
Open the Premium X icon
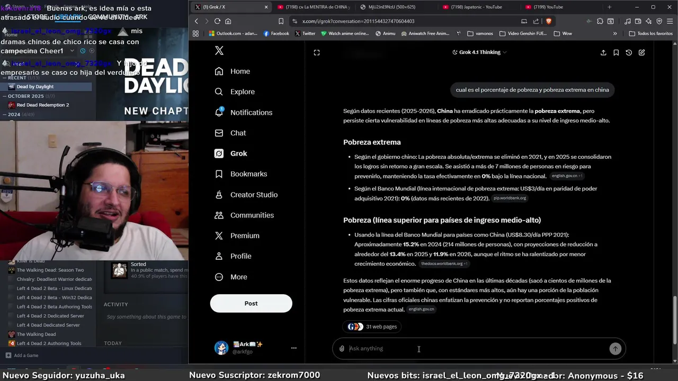pyautogui.click(x=219, y=235)
